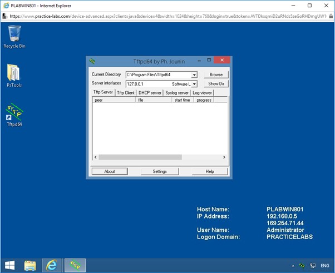Select the Tftpd64 desktop shortcut

click(x=14, y=115)
